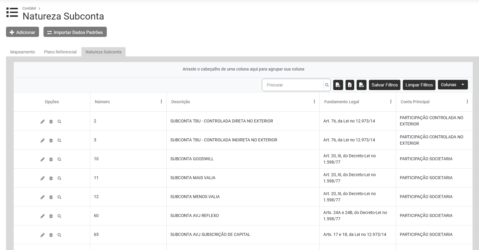Image resolution: width=479 pixels, height=250 pixels.
Task: Export the table as CSV
Action: 361,85
